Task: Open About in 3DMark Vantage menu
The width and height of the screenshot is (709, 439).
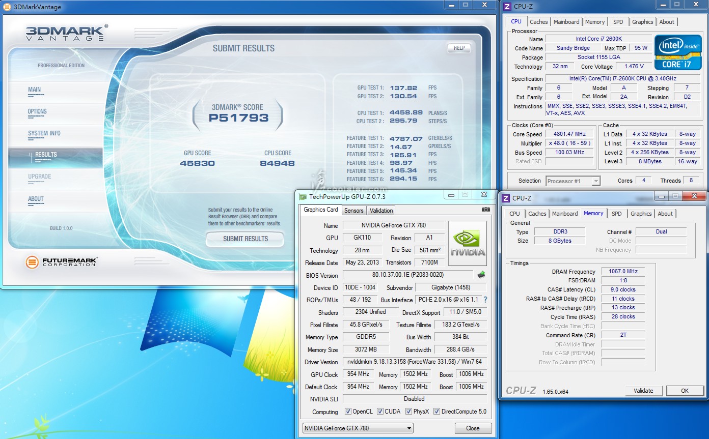Action: pos(36,199)
